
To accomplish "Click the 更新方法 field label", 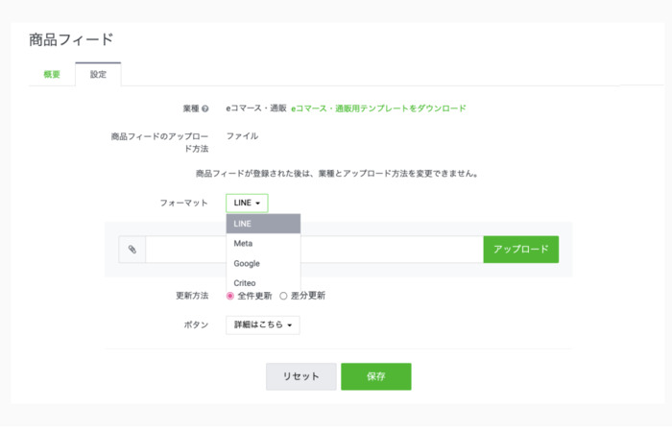I will pyautogui.click(x=190, y=296).
